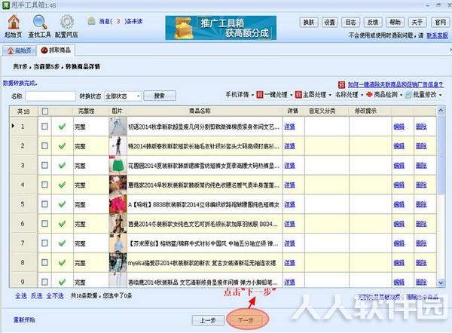
Task: Click the green checkmark in row 6
Action: [62, 224]
